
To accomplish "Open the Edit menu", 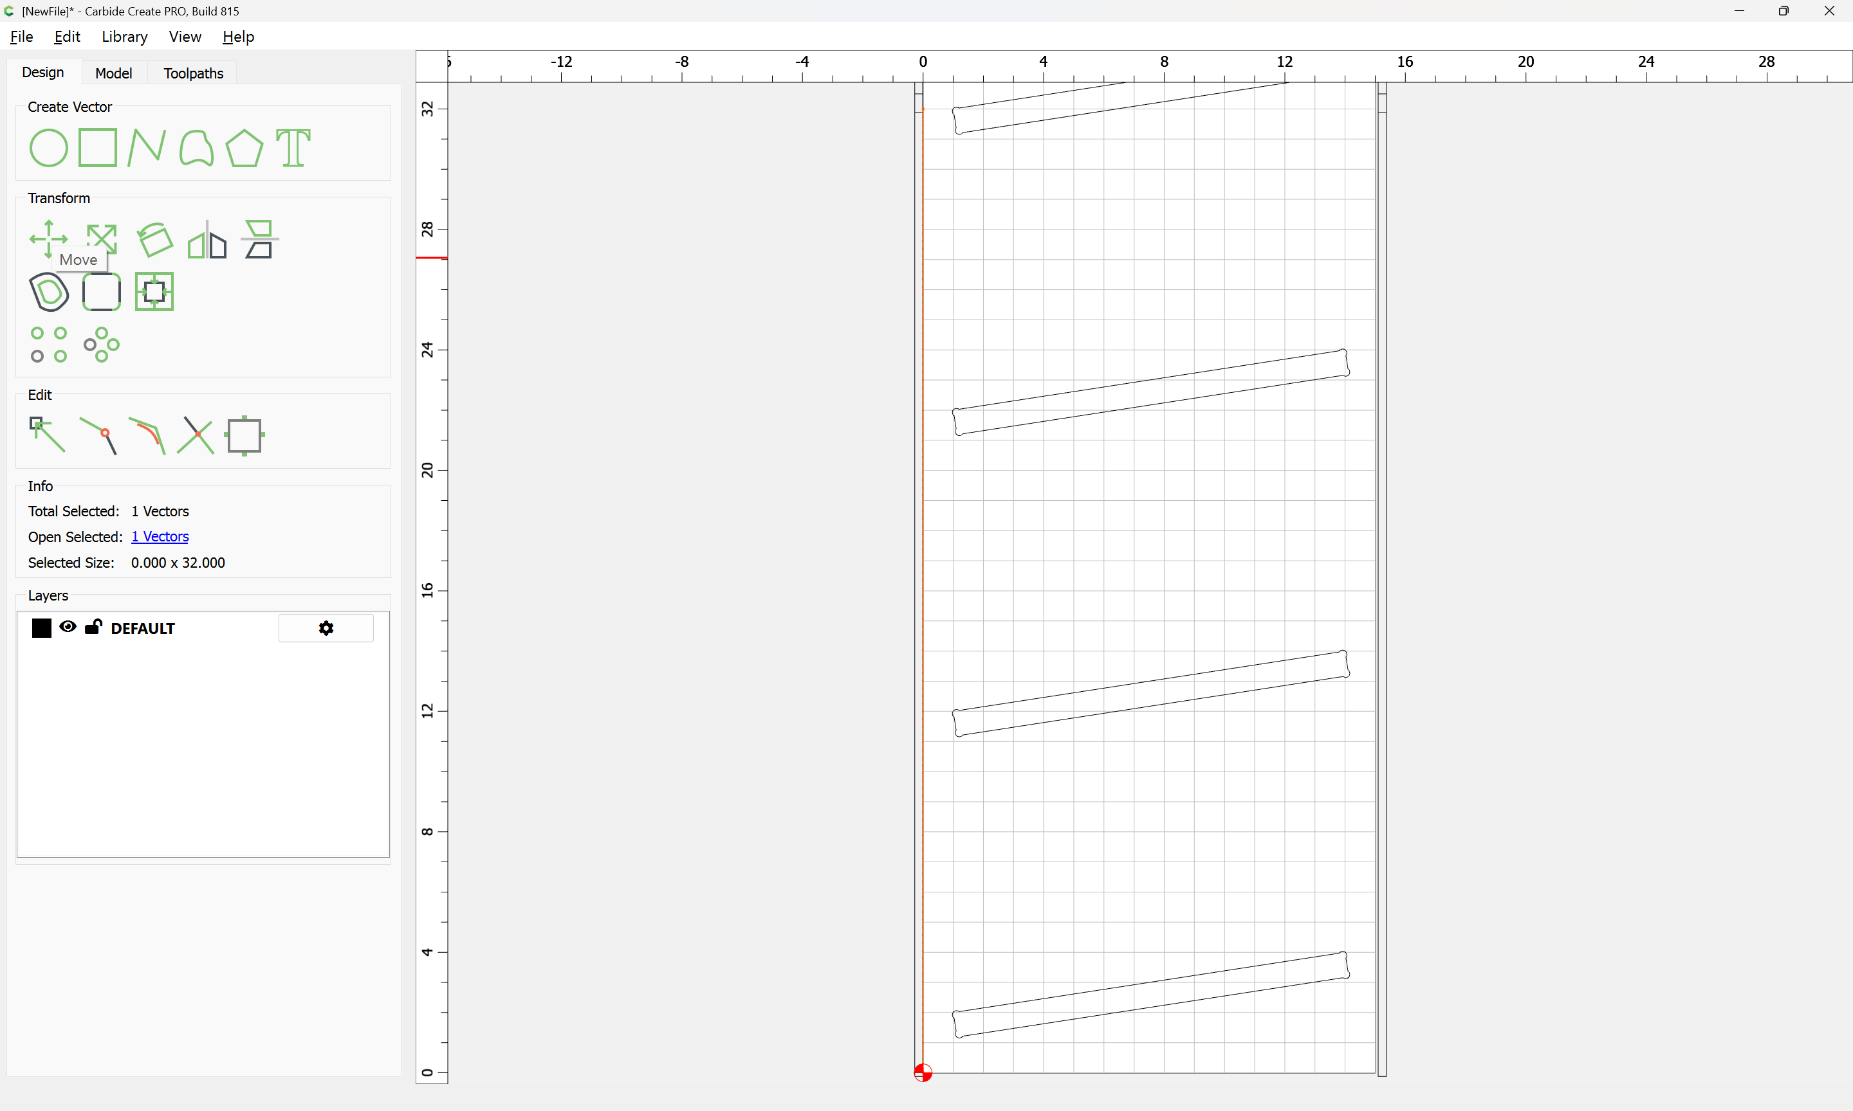I will pyautogui.click(x=67, y=37).
